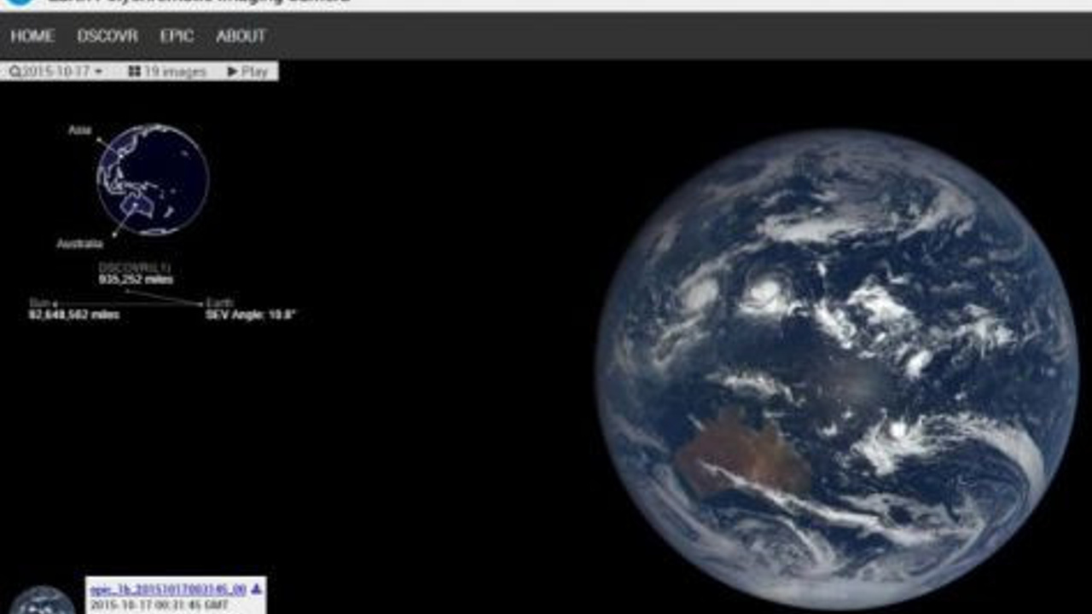Go to the DSCOVR menu item

click(107, 36)
